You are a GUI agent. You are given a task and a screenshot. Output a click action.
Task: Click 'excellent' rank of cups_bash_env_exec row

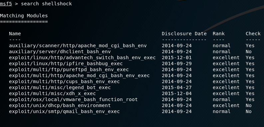tap(226, 81)
